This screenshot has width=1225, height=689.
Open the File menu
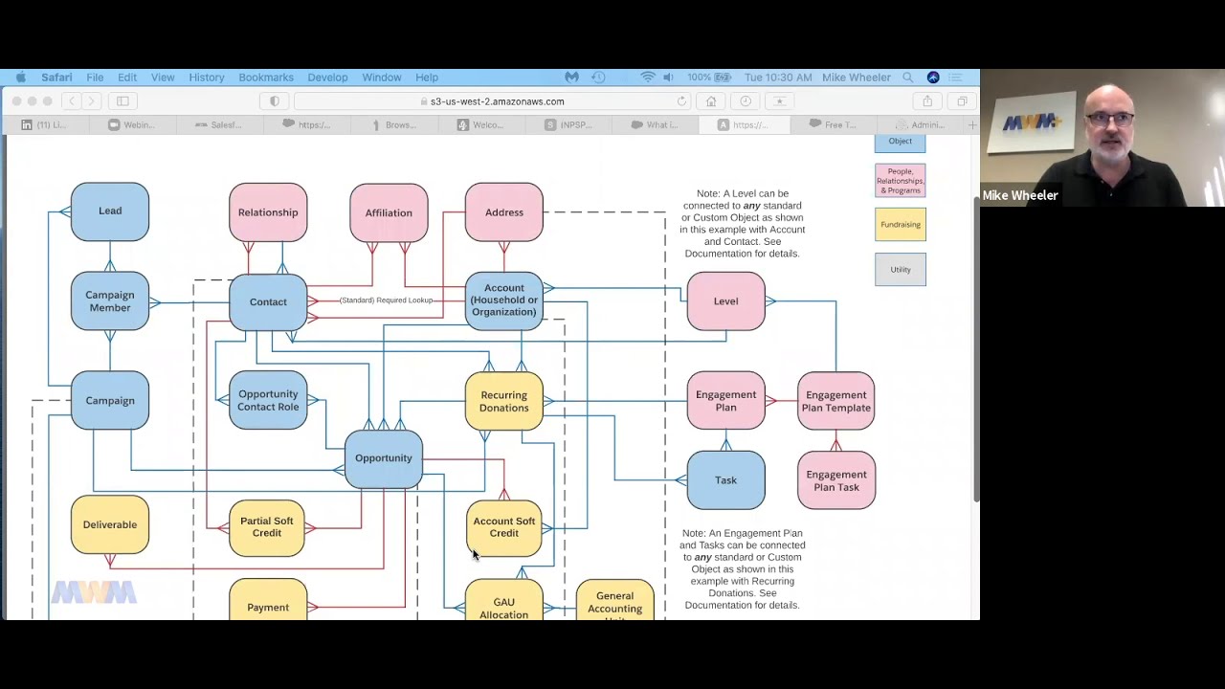tap(95, 78)
